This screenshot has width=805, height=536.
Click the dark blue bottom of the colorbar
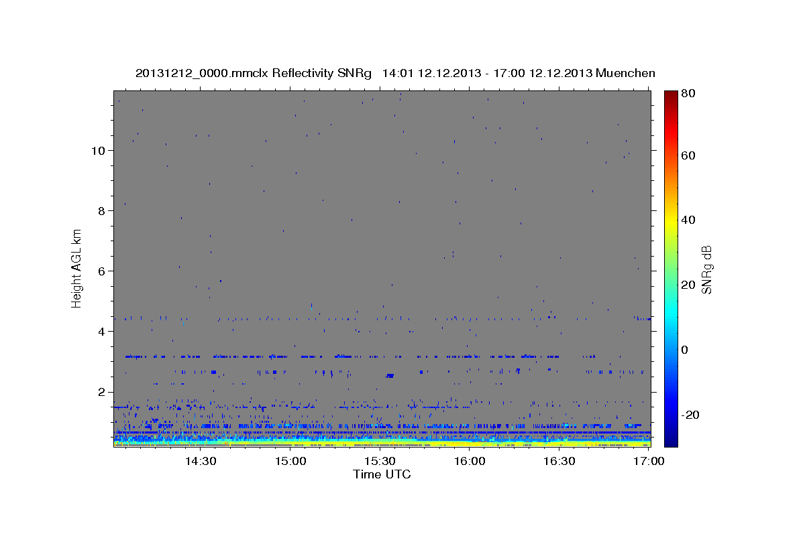[x=671, y=439]
